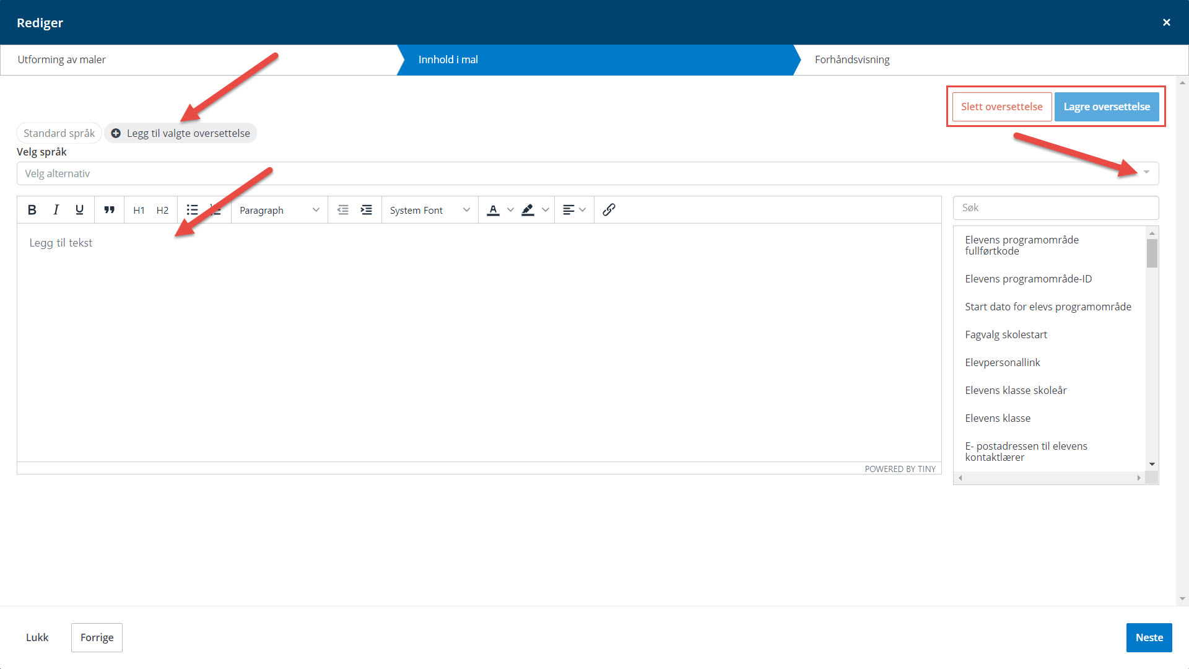Apply the text color swatch
The height and width of the screenshot is (669, 1189).
pos(493,210)
